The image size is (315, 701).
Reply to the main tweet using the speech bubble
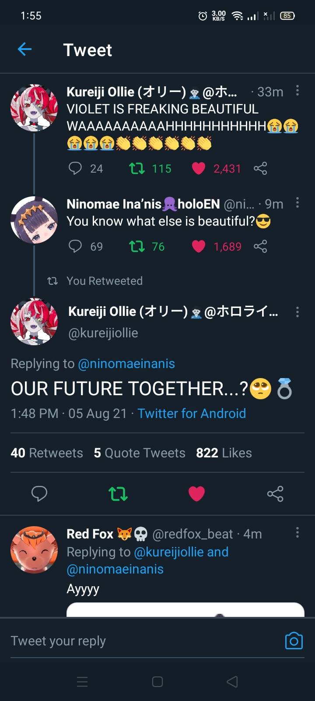[x=39, y=494]
